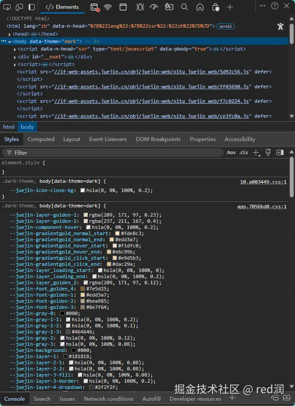This screenshot has width=295, height=406.
Task: Select the Search drawer tab
Action: (x=42, y=399)
